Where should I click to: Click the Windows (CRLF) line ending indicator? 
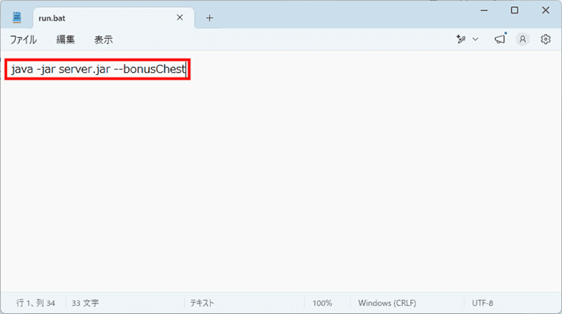(x=387, y=303)
